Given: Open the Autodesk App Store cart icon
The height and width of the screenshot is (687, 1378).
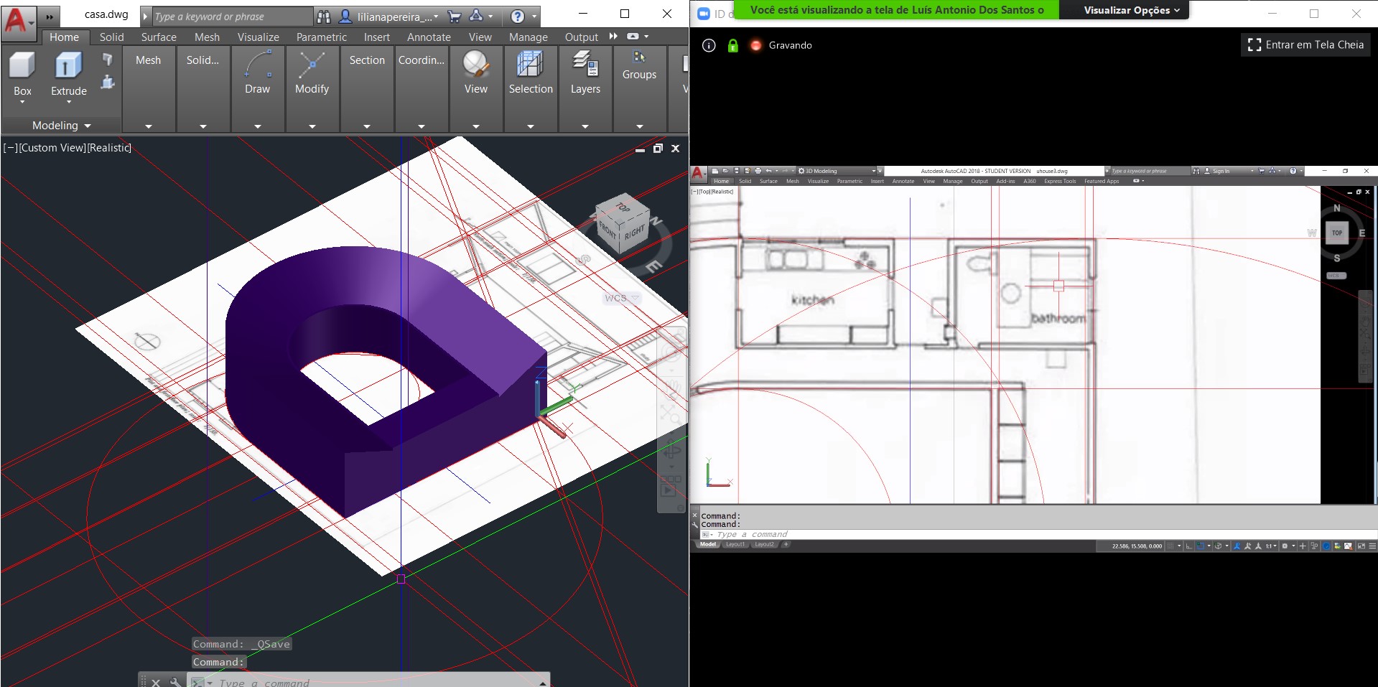Looking at the screenshot, I should (x=454, y=16).
